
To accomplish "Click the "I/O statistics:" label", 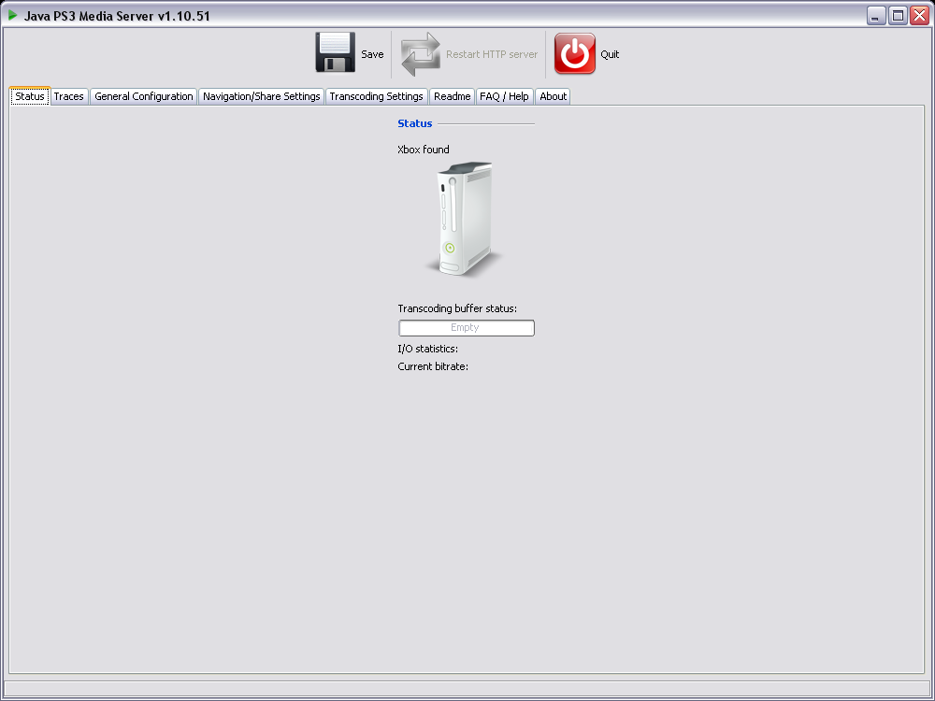I will 428,349.
